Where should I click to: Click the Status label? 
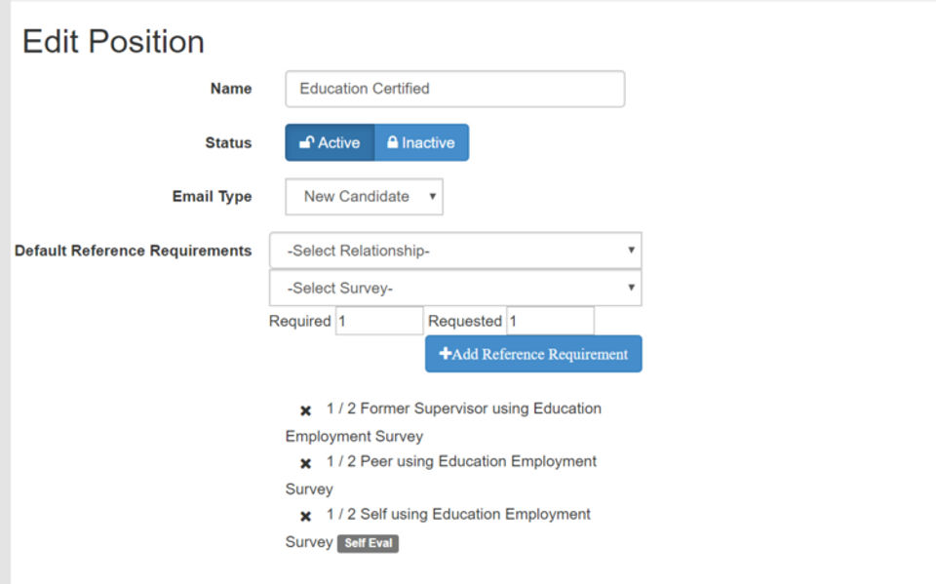click(x=228, y=142)
